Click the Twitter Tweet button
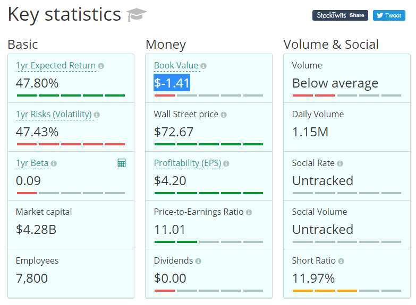This screenshot has width=416, height=305. [x=389, y=15]
